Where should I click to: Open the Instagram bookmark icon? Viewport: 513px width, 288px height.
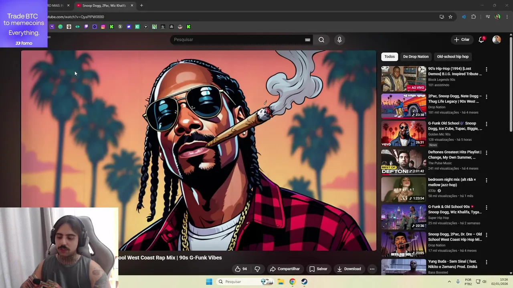point(103,27)
